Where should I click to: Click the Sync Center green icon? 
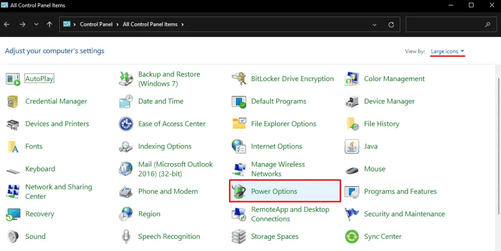[352, 237]
